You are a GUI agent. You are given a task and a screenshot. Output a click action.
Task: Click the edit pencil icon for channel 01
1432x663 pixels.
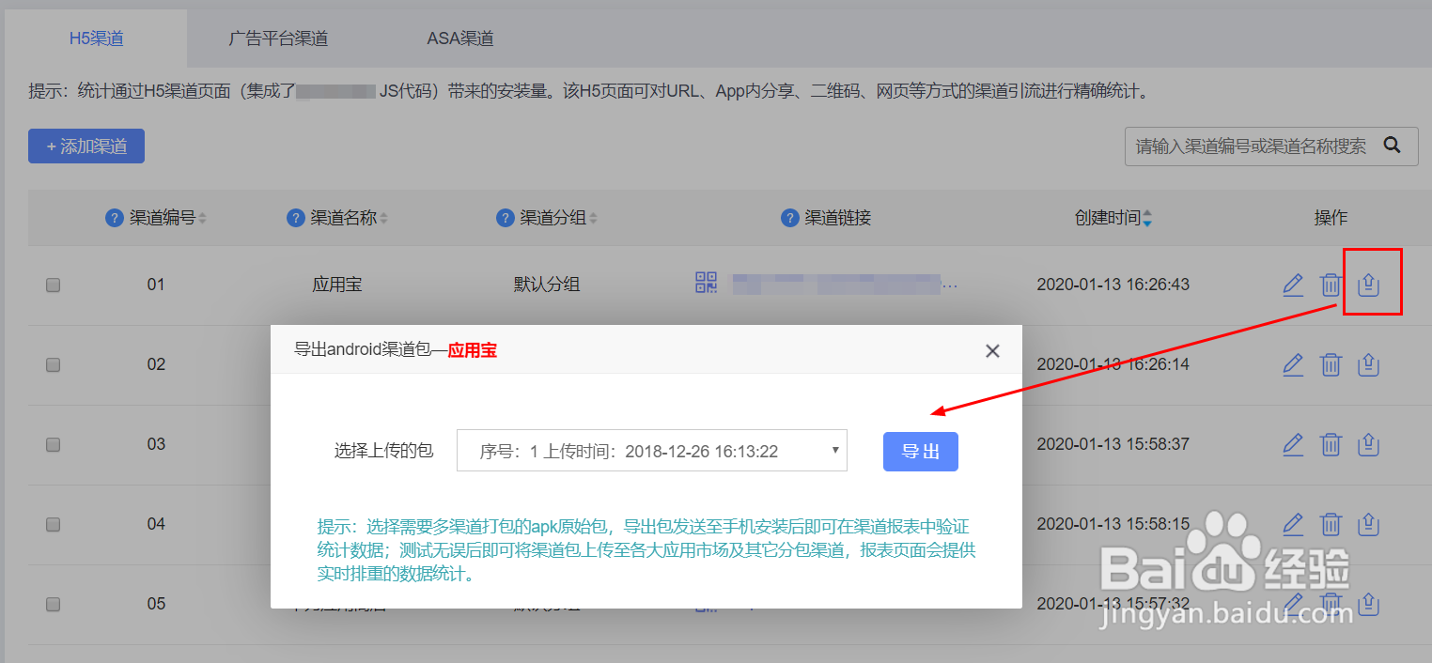point(1293,285)
